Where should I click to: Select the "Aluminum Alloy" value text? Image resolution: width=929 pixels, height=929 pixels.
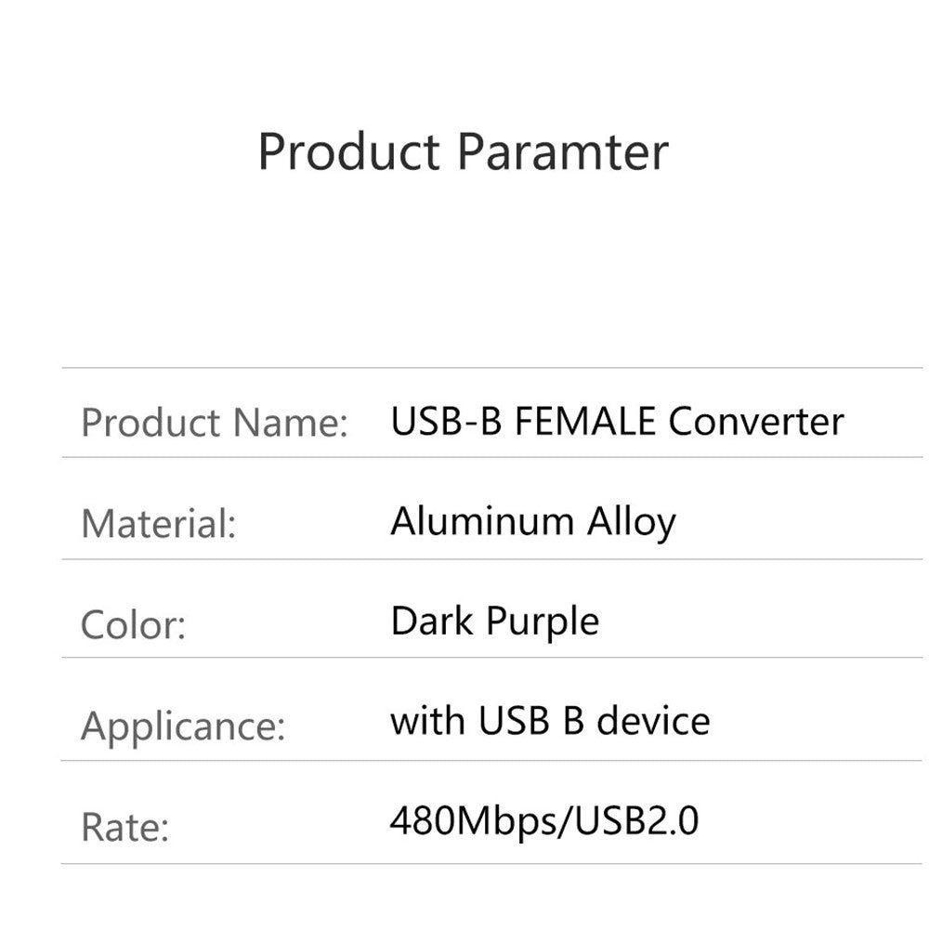533,521
